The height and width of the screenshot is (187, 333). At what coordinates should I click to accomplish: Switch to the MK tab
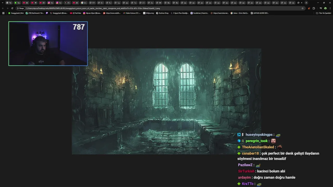tap(159, 3)
